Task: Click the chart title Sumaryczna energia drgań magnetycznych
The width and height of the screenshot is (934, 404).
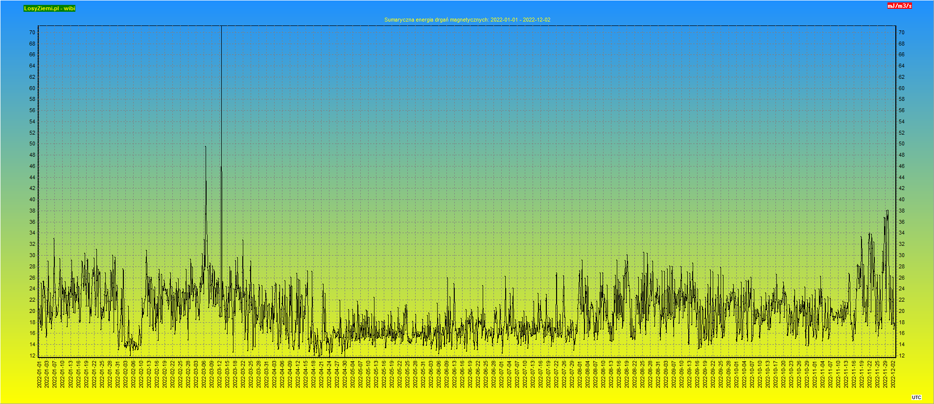Action: 467,20
